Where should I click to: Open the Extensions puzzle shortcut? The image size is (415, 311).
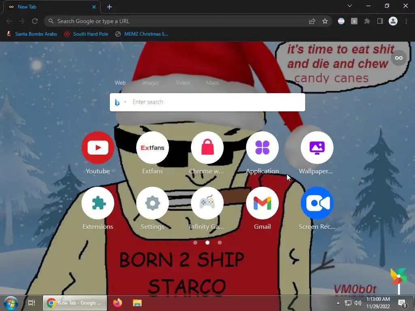tap(98, 203)
